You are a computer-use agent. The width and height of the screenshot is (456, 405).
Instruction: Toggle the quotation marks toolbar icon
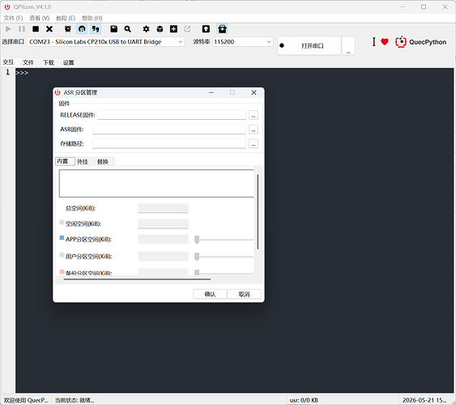coord(96,29)
